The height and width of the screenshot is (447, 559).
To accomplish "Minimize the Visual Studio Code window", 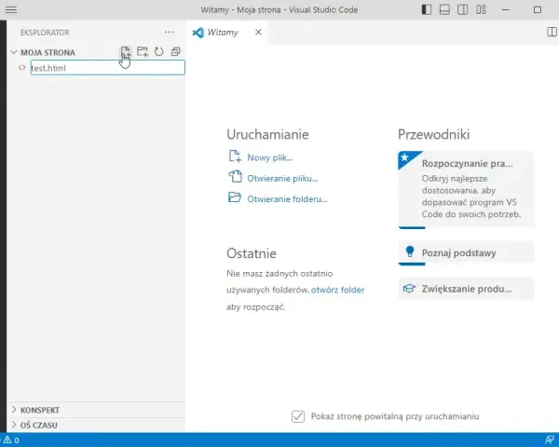I will coord(505,9).
